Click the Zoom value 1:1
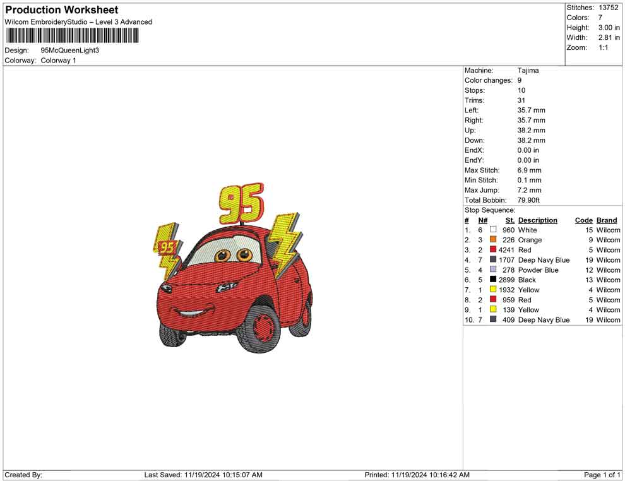The image size is (625, 481). click(603, 47)
